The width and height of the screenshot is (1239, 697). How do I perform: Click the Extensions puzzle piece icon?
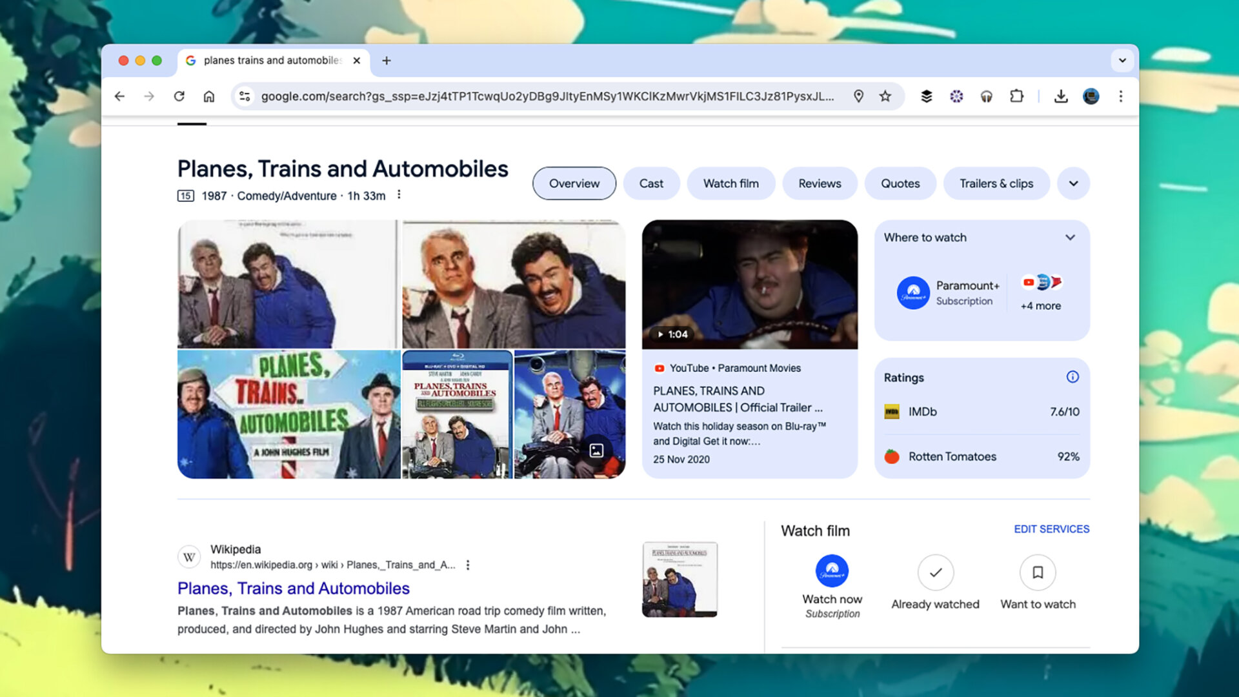(x=1016, y=96)
